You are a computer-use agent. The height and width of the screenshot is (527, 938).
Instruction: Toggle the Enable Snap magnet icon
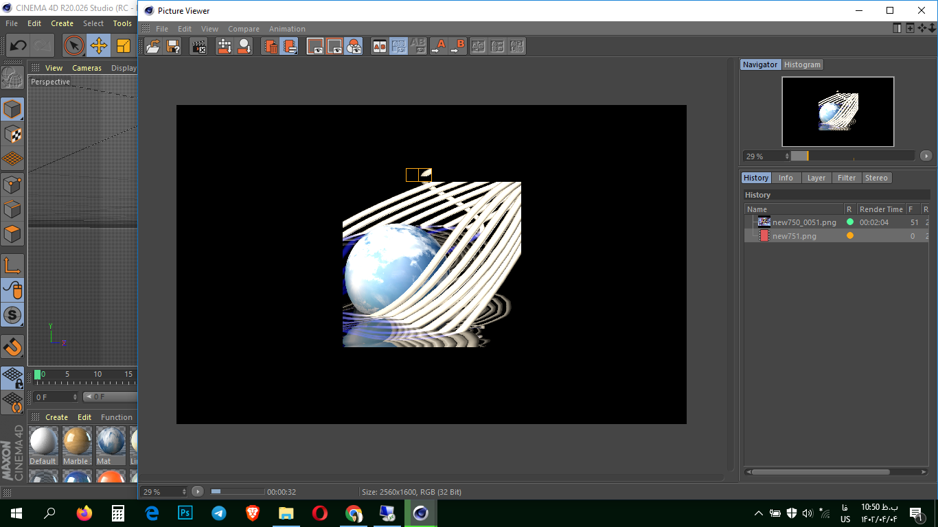(12, 347)
